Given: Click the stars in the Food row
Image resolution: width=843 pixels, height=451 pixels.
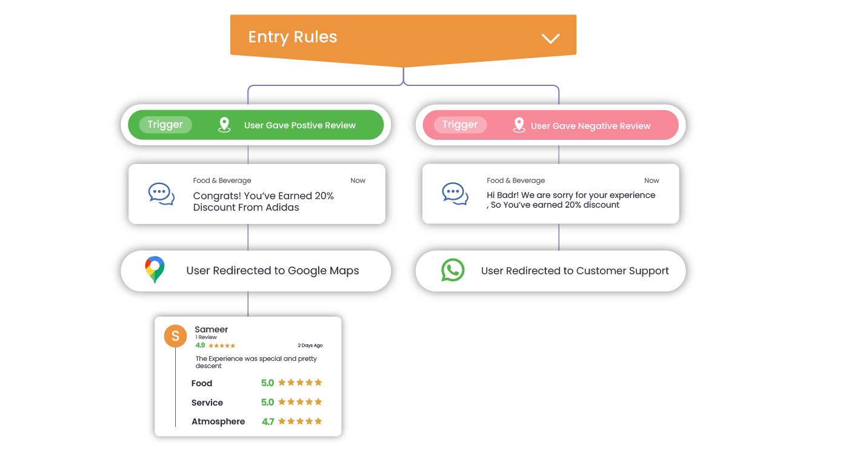Looking at the screenshot, I should point(300,383).
